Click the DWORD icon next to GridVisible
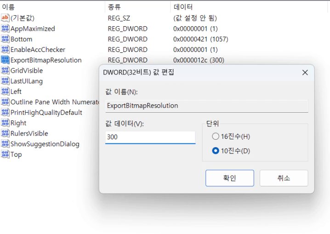Image resolution: width=330 pixels, height=234 pixels. point(5,70)
